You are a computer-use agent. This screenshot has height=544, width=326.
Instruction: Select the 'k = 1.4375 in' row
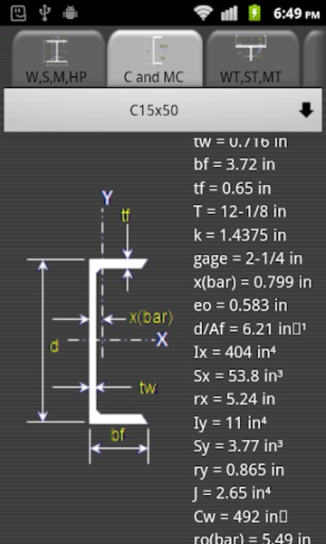pyautogui.click(x=240, y=235)
